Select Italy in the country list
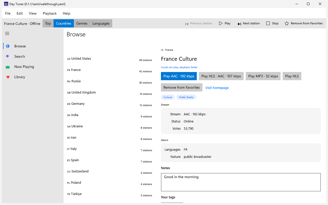 pyautogui.click(x=110, y=149)
